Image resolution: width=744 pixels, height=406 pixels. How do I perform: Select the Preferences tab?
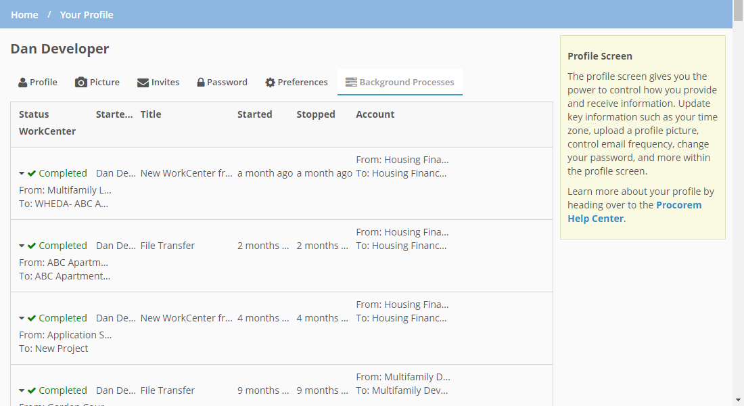(x=296, y=82)
